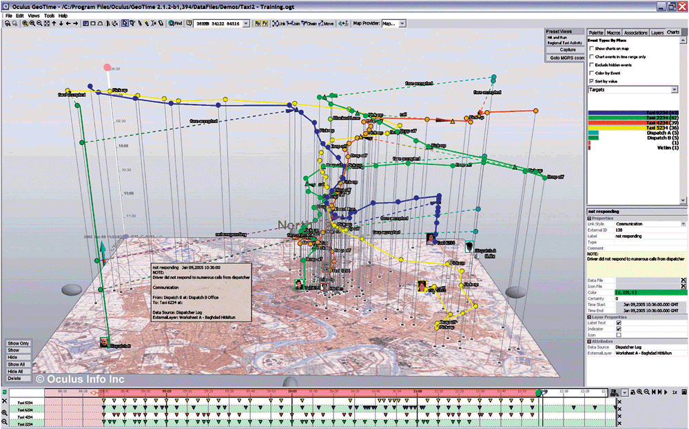Open the timeline Fit percentage dropdown
The image size is (689, 429).
625,392
